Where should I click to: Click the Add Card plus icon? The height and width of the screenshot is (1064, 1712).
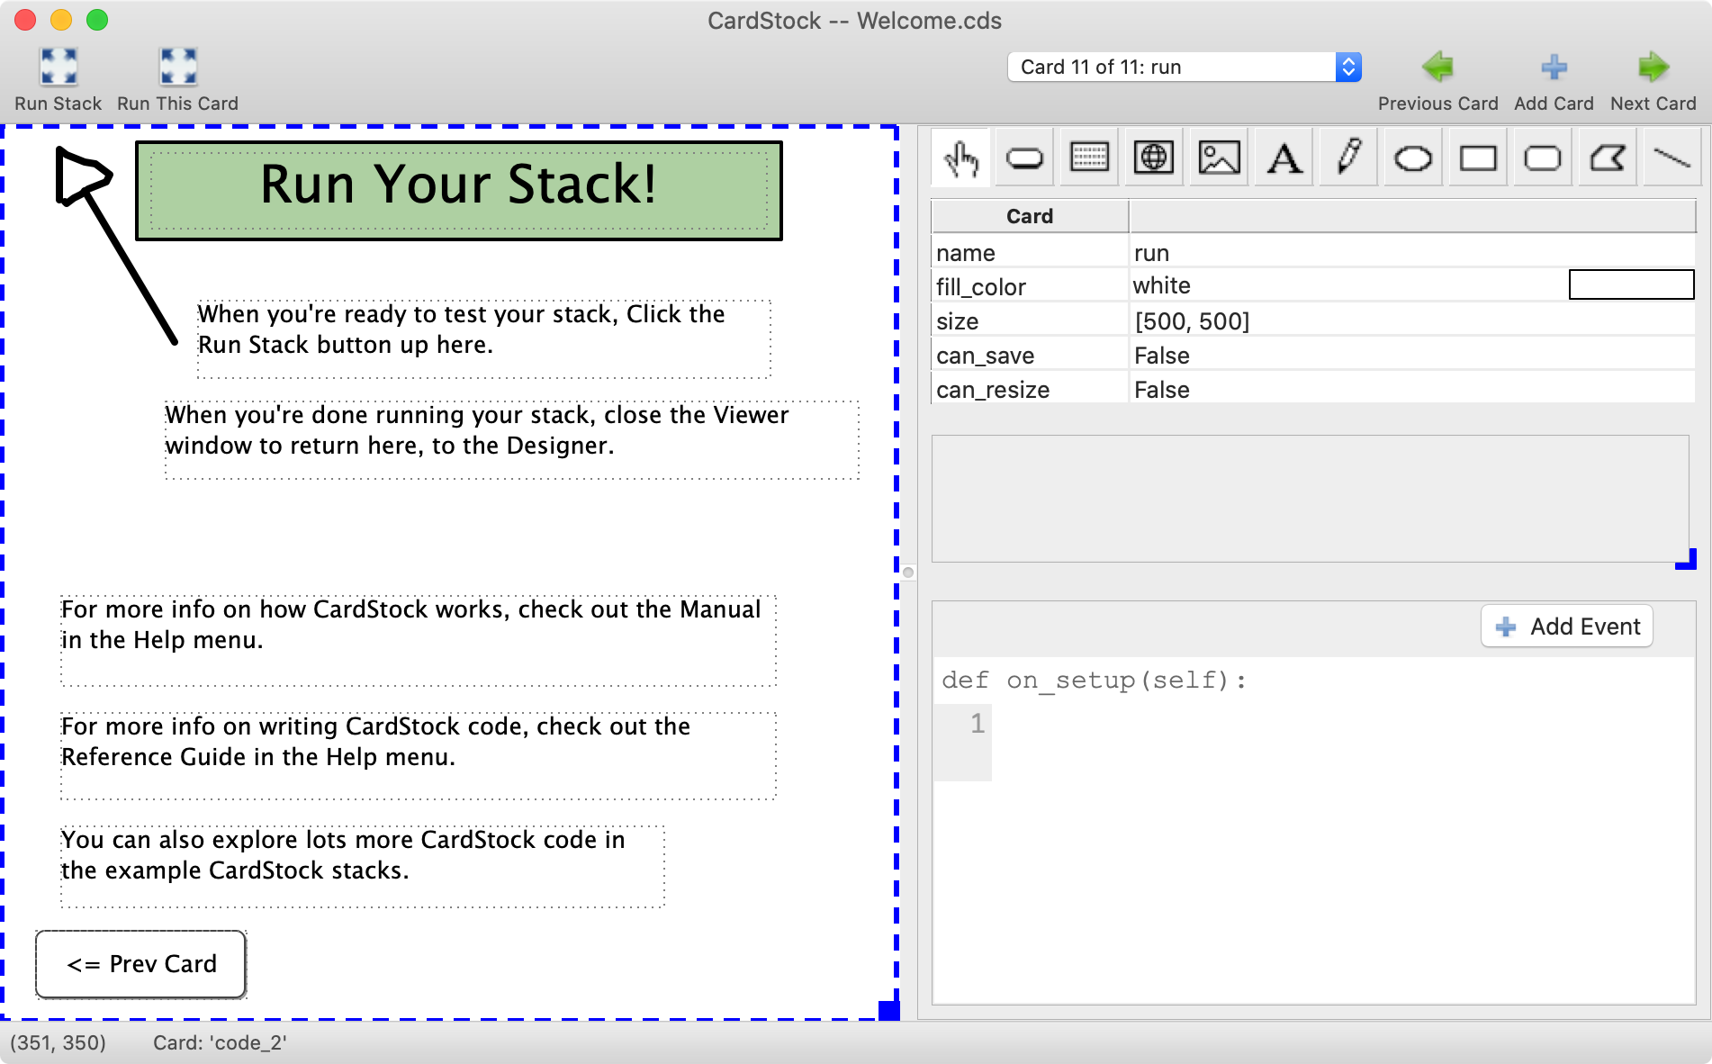[x=1554, y=67]
